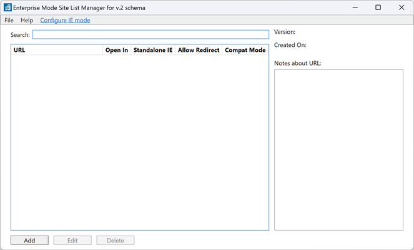Image resolution: width=414 pixels, height=250 pixels.
Task: Click the Delete button
Action: (x=116, y=240)
